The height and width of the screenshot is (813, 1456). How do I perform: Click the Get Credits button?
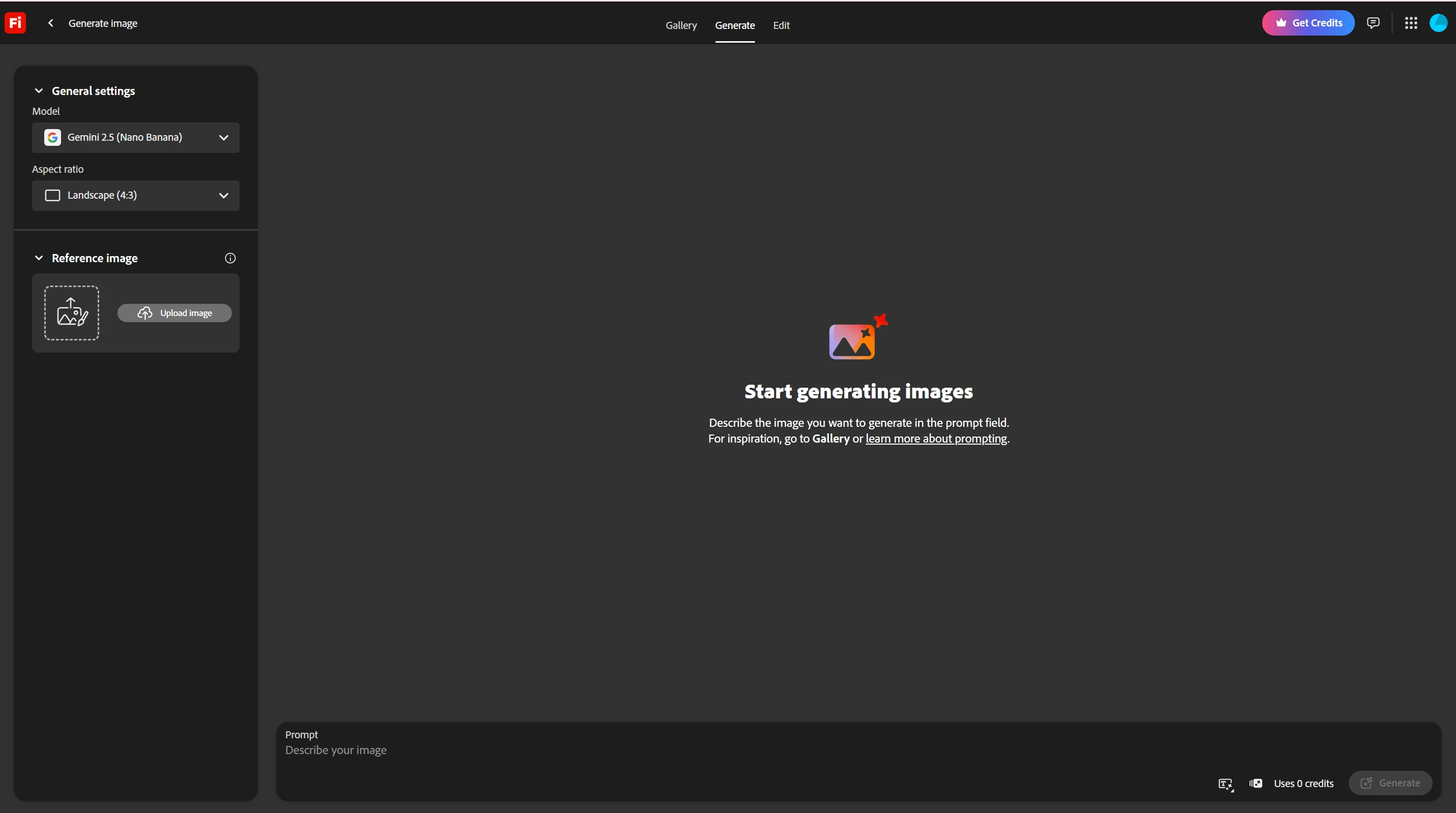(1308, 23)
